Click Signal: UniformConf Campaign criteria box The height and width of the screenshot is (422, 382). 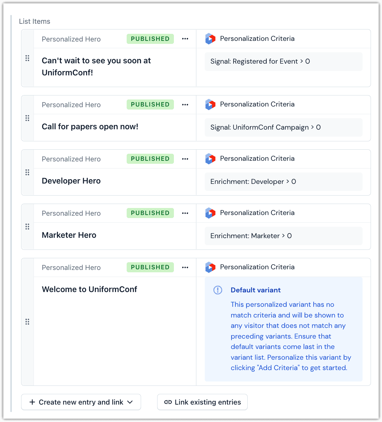click(283, 127)
